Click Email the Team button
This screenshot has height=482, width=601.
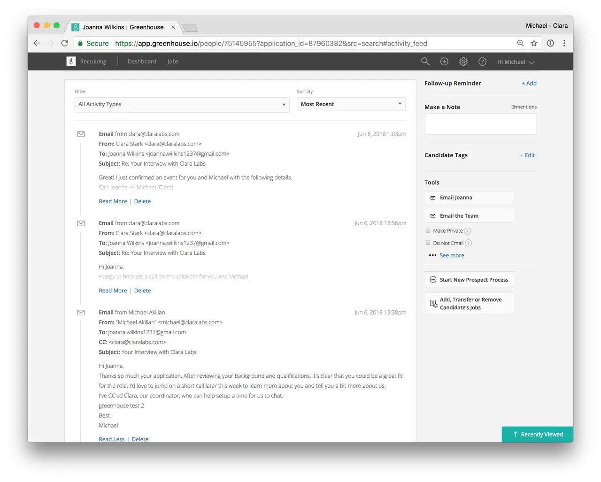[x=470, y=216]
